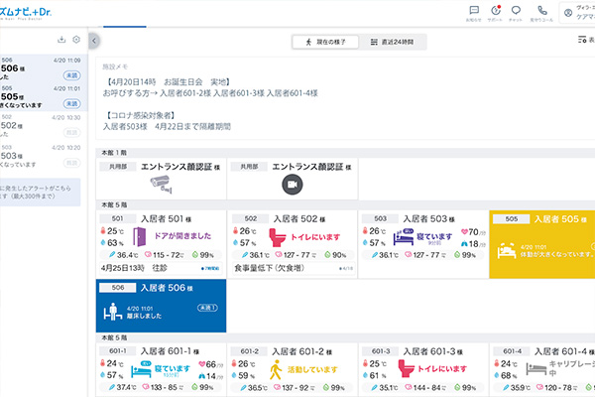Viewport: 595px width, 397px height.
Task: Open alert panel settings gear
Action: 76,40
